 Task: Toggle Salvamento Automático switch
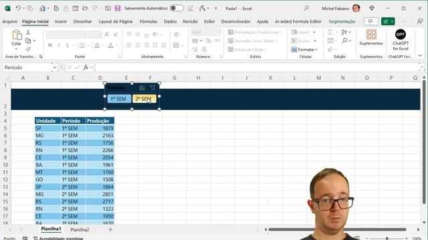[177, 8]
